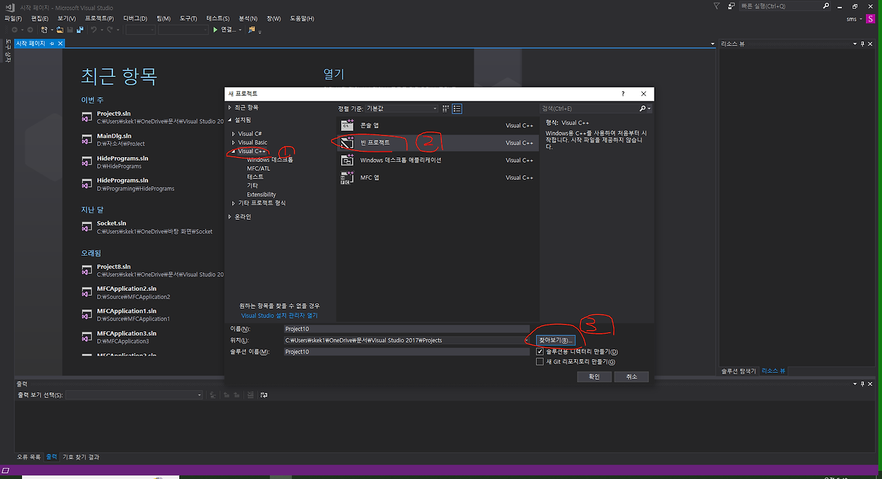Screen dimensions: 882x479
Task: Click the find in files toolbar icon
Action: pyautogui.click(x=252, y=30)
